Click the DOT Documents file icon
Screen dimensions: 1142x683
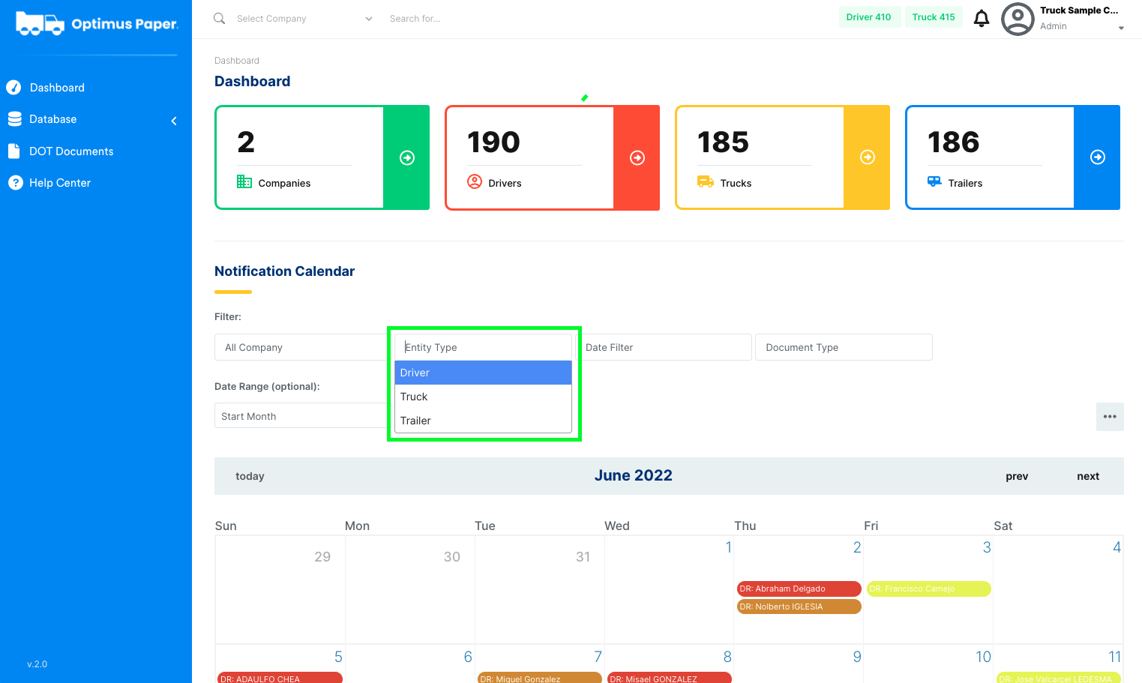click(13, 151)
